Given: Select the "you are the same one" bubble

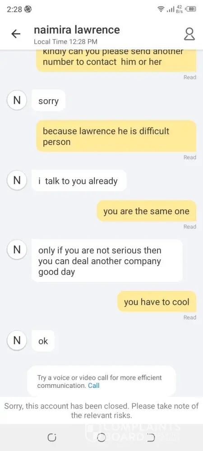Looking at the screenshot, I should tap(146, 211).
